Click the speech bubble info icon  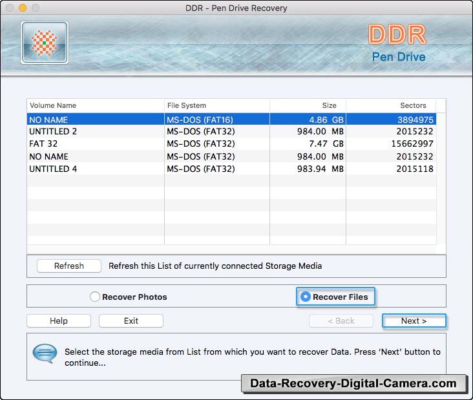45,353
